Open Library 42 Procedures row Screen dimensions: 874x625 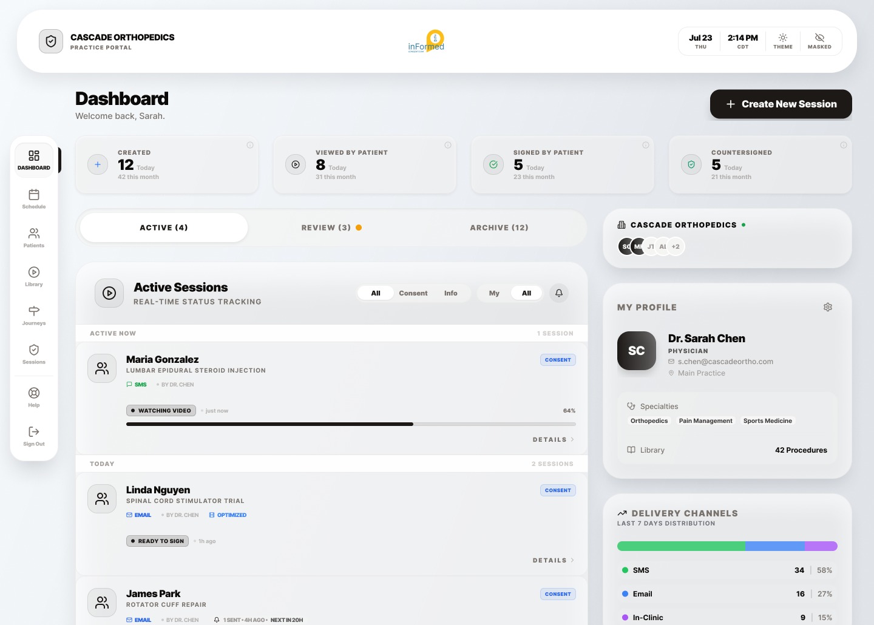coord(727,450)
